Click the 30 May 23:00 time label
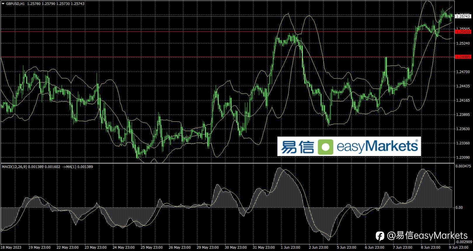 point(236,248)
